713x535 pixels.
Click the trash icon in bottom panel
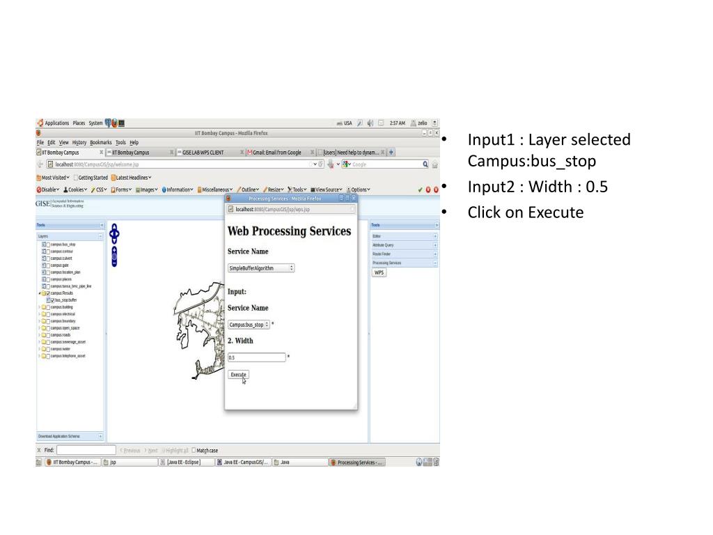coord(436,463)
